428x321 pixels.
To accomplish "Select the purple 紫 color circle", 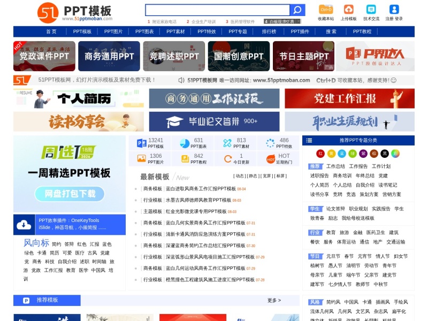I will click(x=363, y=154).
